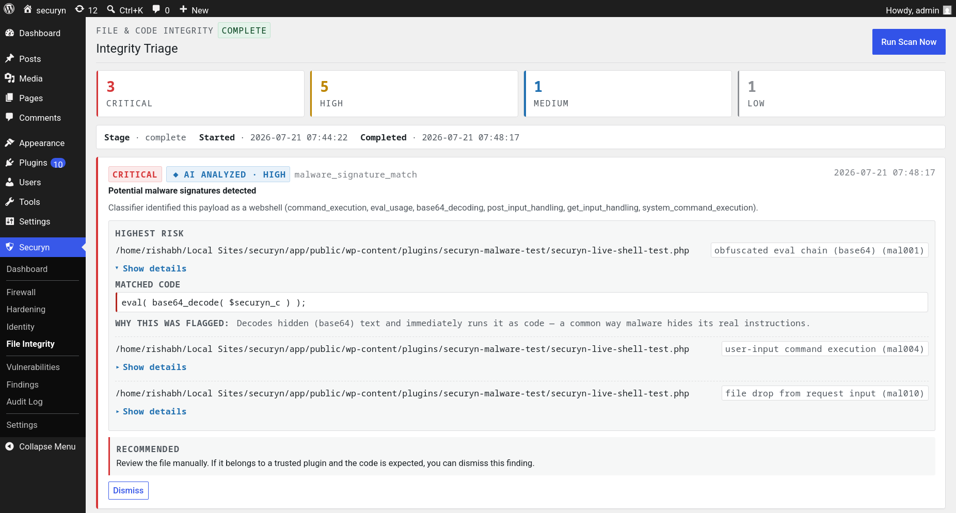Click the CRITICAL severity badge
This screenshot has height=513, width=956.
coord(135,174)
